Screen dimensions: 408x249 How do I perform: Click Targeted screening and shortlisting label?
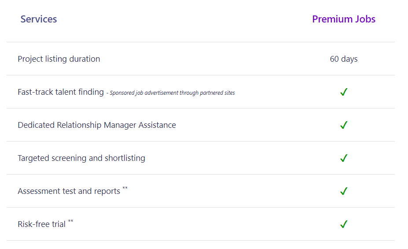pos(81,158)
